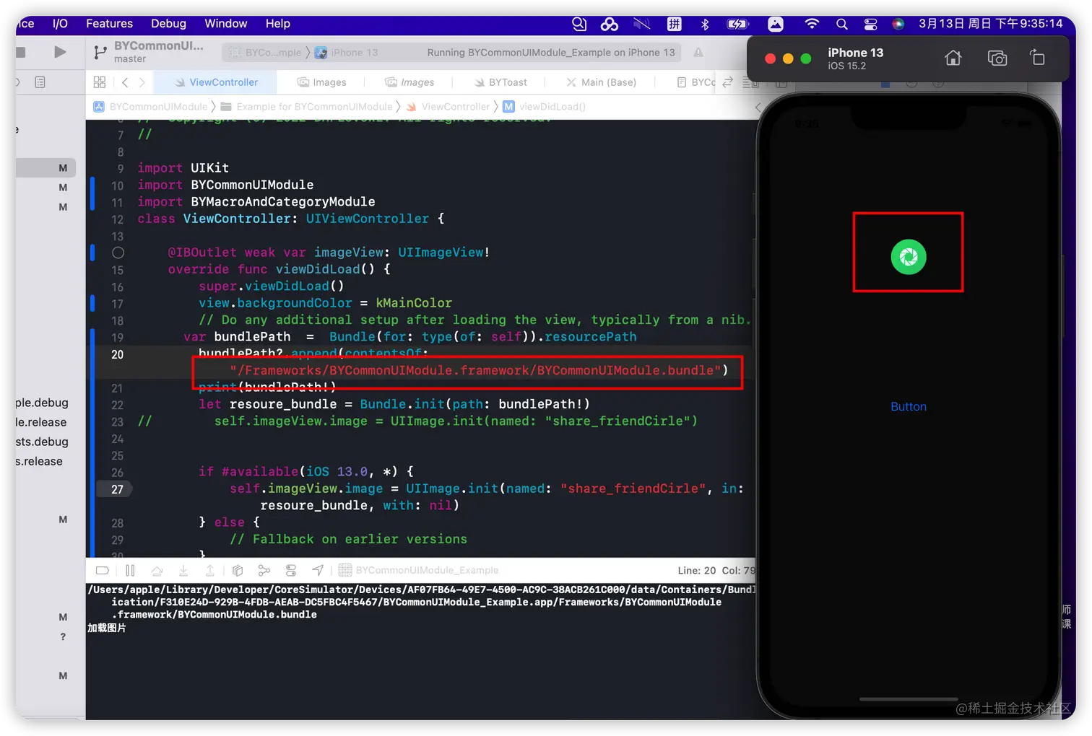1092x736 pixels.
Task: Adjust editor options with lines icon
Action: click(x=750, y=82)
